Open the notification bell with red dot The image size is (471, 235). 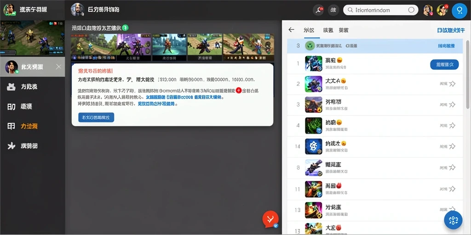[318, 10]
